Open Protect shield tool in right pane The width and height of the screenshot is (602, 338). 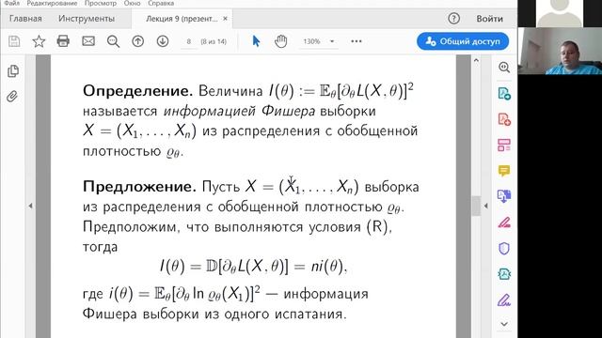pyautogui.click(x=504, y=248)
